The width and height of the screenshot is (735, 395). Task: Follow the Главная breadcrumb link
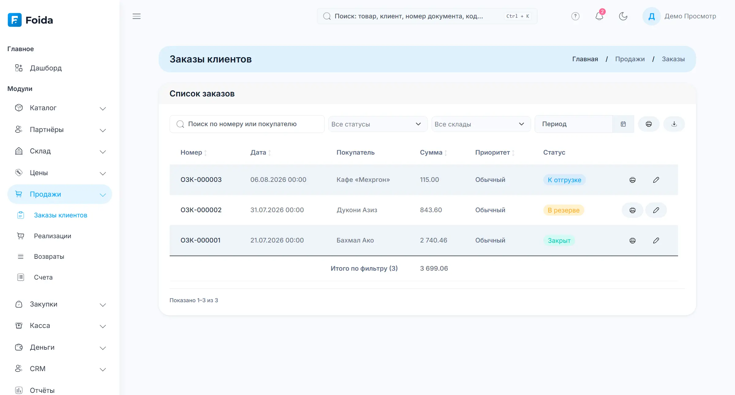click(585, 59)
